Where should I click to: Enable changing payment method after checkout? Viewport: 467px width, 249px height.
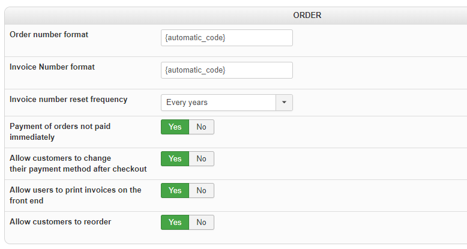tap(175, 158)
